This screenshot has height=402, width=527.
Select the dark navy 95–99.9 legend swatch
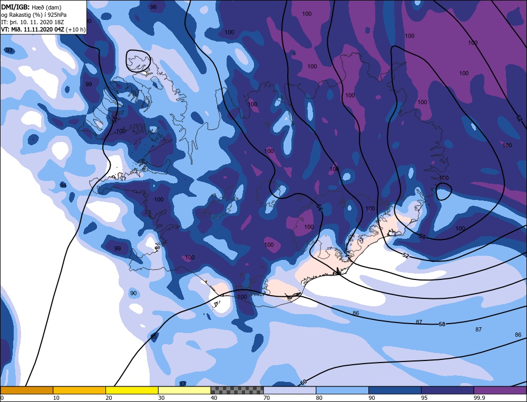point(447,390)
